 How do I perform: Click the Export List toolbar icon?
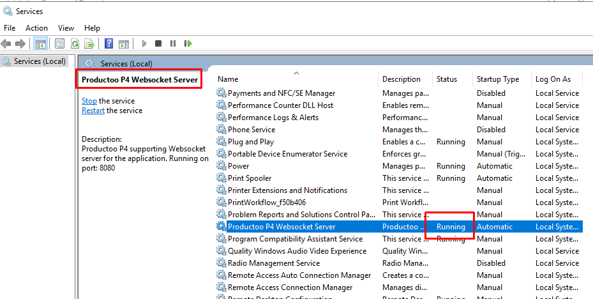tap(90, 43)
